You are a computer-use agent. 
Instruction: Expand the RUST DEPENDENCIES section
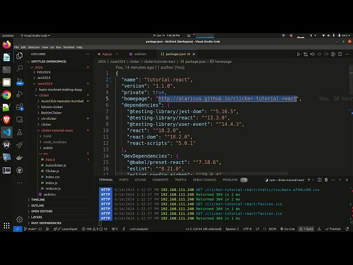click(x=46, y=223)
